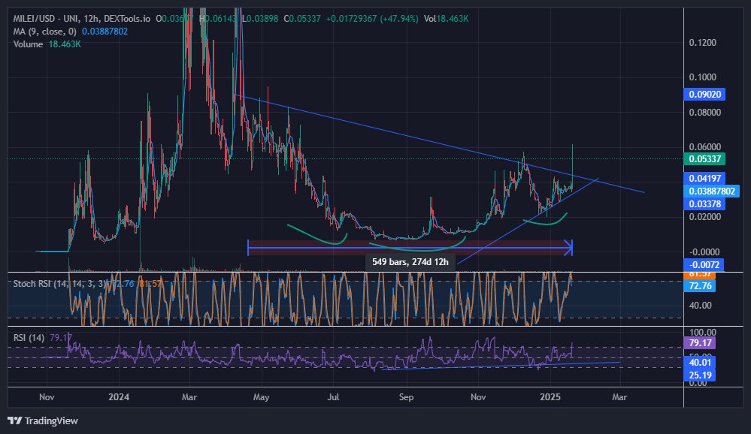This screenshot has height=434, width=751.
Task: Click the Sep label on the time axis
Action: click(x=406, y=396)
